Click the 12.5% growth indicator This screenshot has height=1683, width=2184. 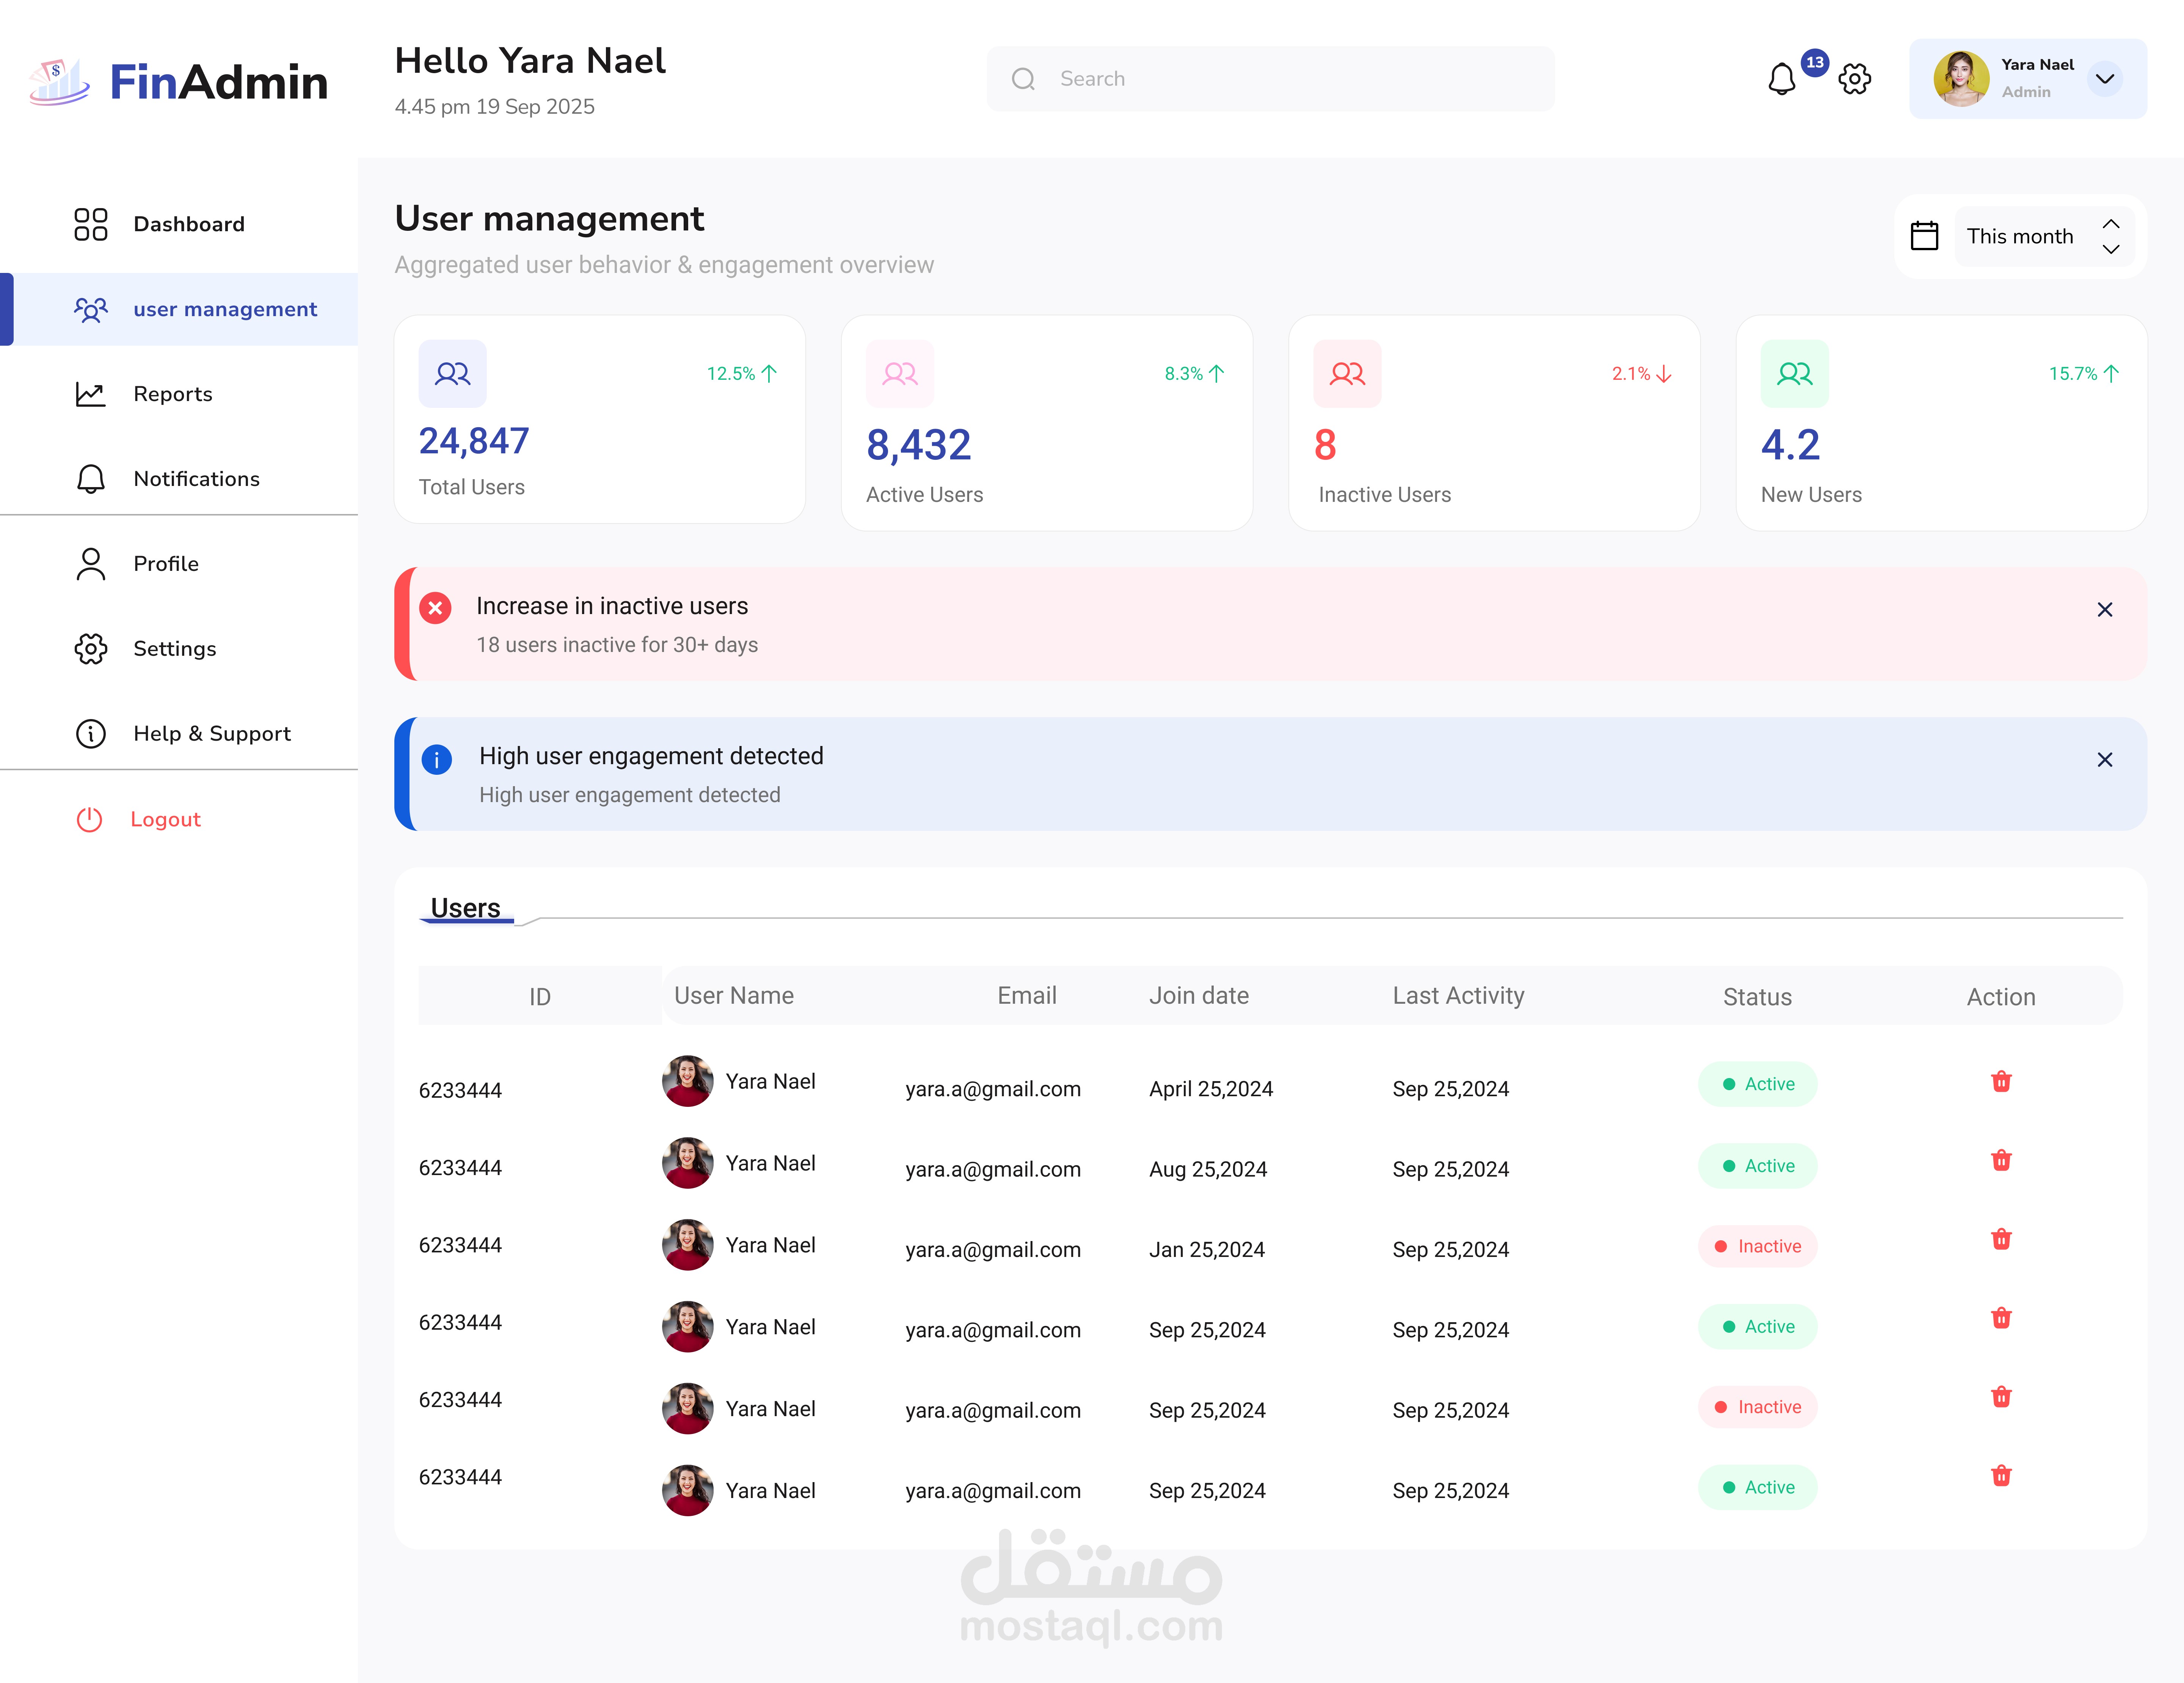pyautogui.click(x=742, y=374)
